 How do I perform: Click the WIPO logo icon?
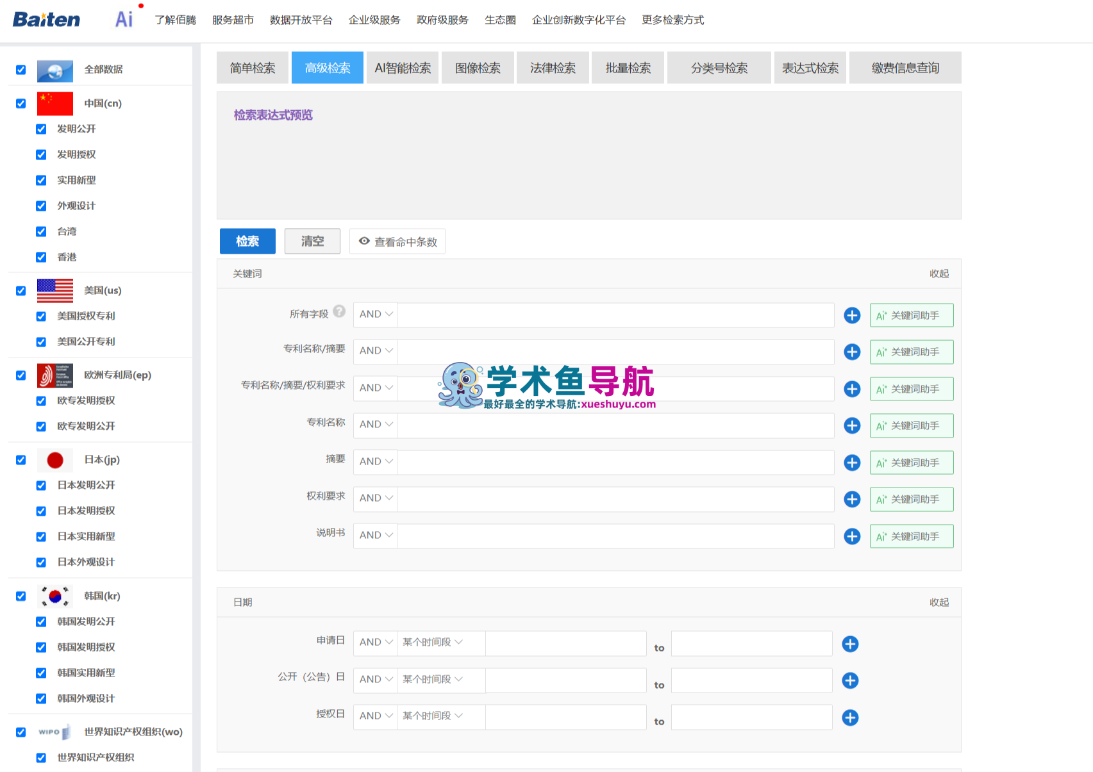[x=55, y=732]
